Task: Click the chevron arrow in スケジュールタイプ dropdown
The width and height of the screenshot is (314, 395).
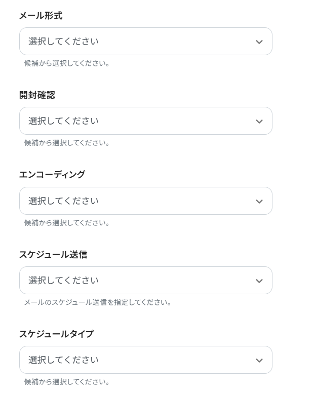Action: pos(259,361)
